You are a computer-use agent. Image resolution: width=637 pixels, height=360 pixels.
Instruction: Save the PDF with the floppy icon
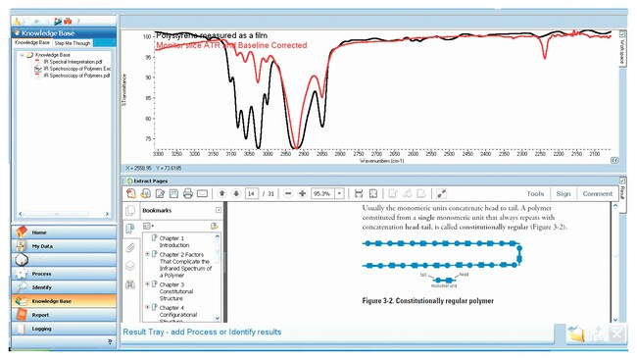173,193
